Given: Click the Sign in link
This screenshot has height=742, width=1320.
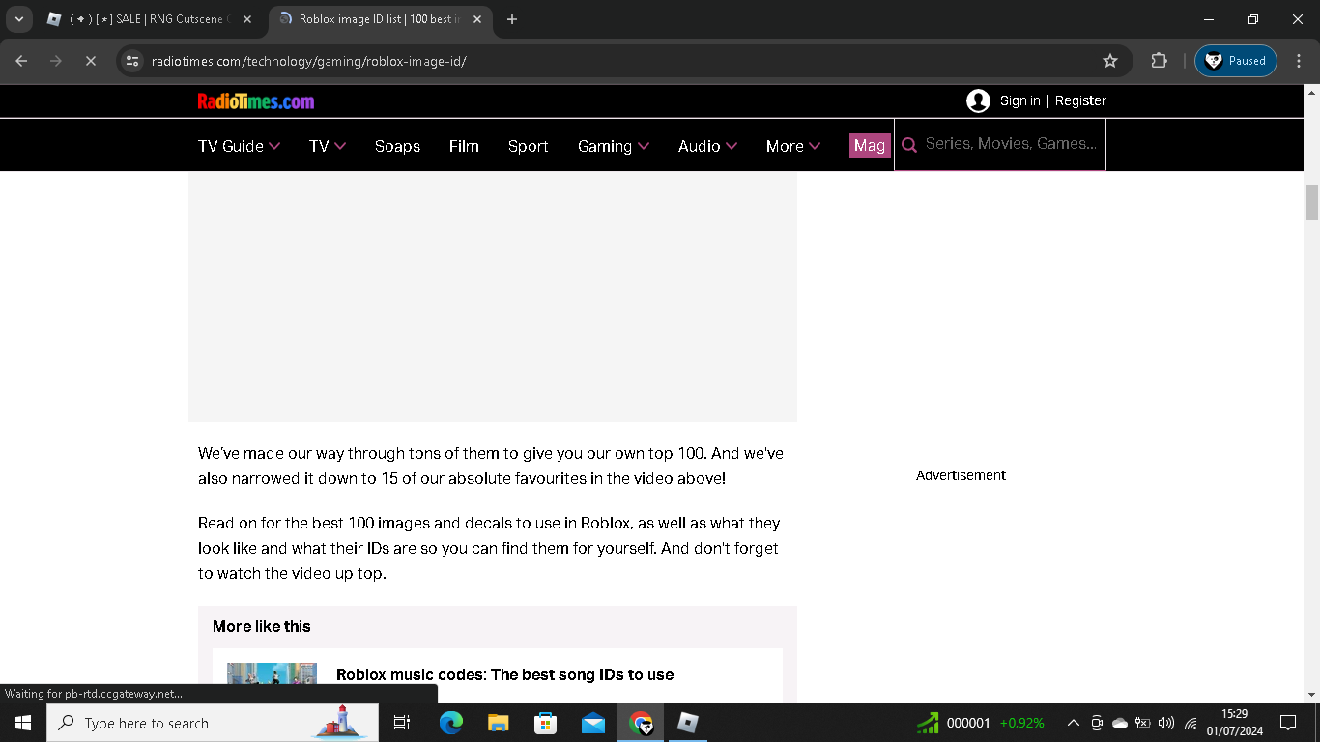Looking at the screenshot, I should point(1020,100).
